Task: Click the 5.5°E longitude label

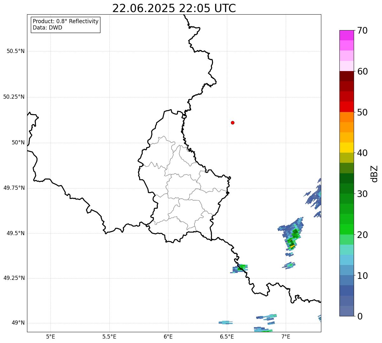Action: click(x=109, y=336)
